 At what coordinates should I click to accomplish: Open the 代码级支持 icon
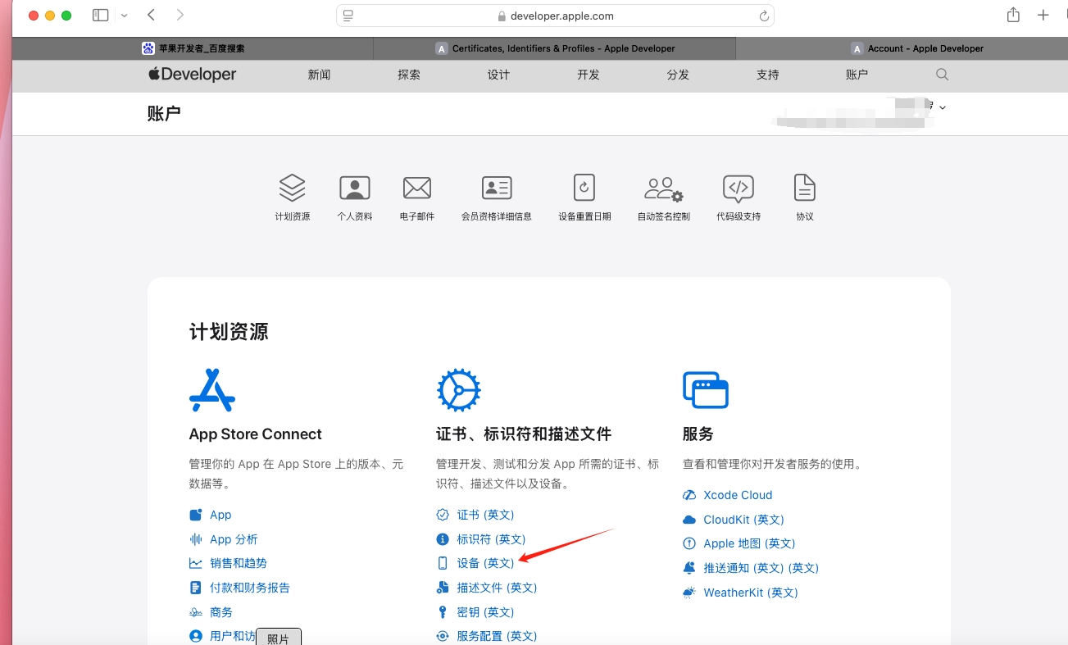(739, 189)
